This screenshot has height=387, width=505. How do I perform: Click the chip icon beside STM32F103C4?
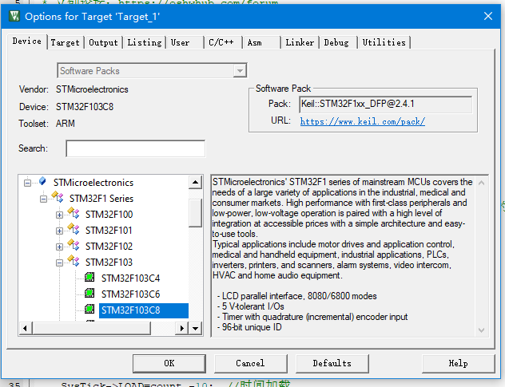click(89, 277)
